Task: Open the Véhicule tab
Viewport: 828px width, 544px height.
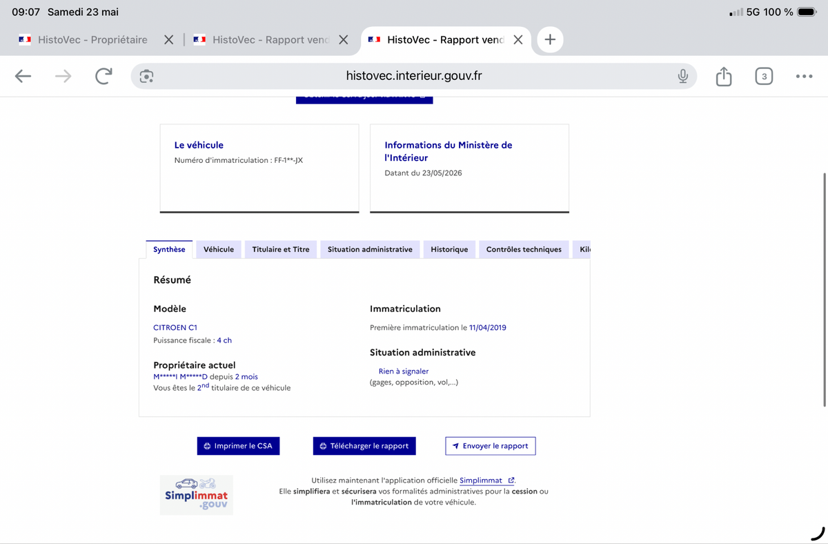Action: pyautogui.click(x=219, y=249)
